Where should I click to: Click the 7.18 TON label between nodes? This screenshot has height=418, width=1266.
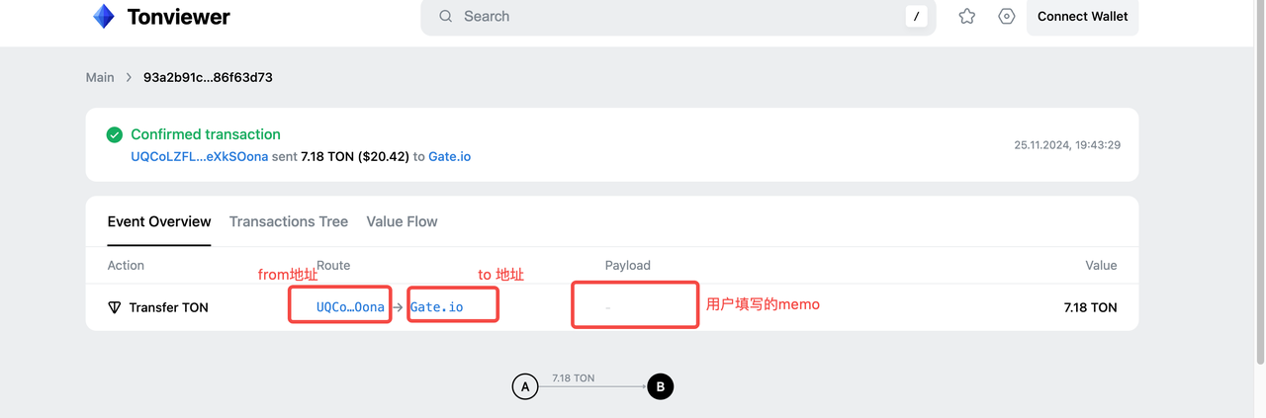click(574, 378)
